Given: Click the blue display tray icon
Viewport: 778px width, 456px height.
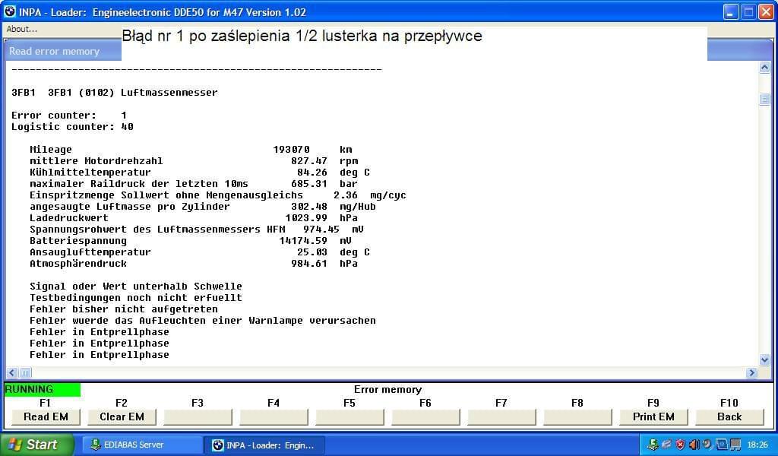Looking at the screenshot, I should point(722,445).
